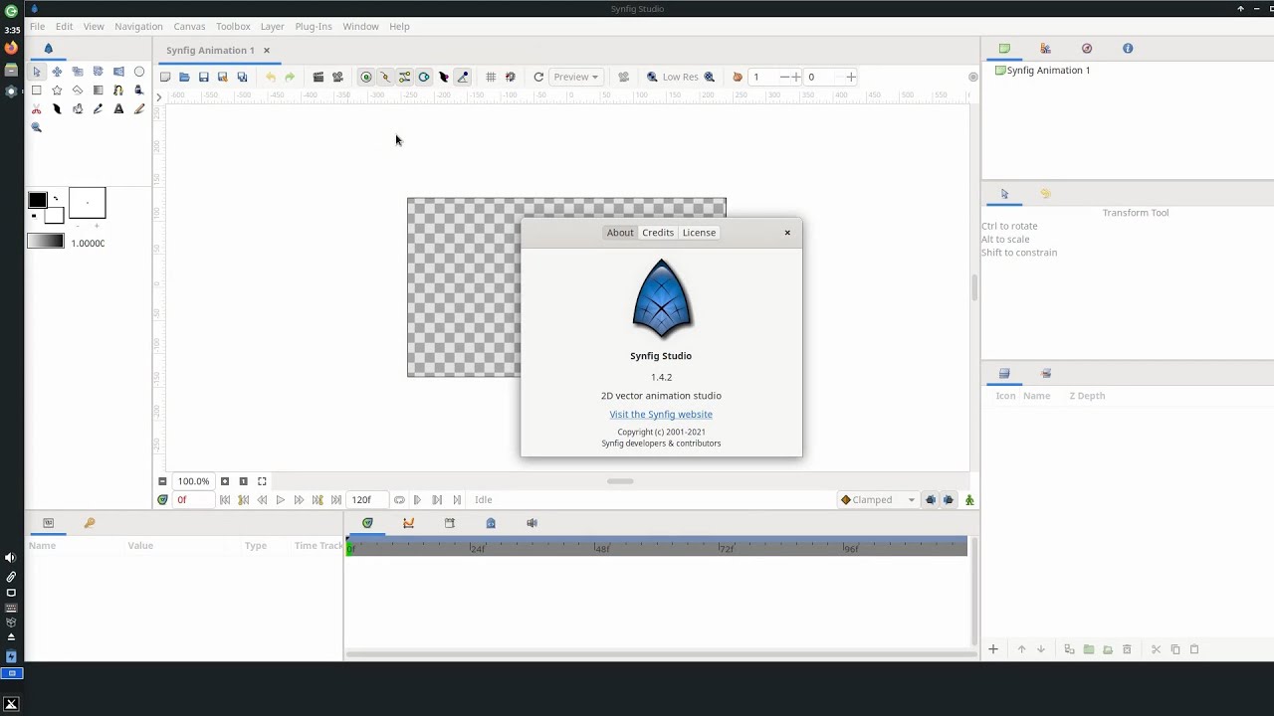Select the Fill bucket tool
This screenshot has height=716, width=1274.
pos(138,90)
